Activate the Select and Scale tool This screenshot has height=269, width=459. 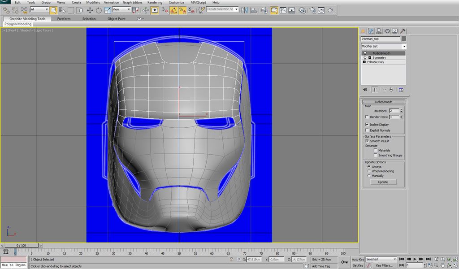click(108, 10)
